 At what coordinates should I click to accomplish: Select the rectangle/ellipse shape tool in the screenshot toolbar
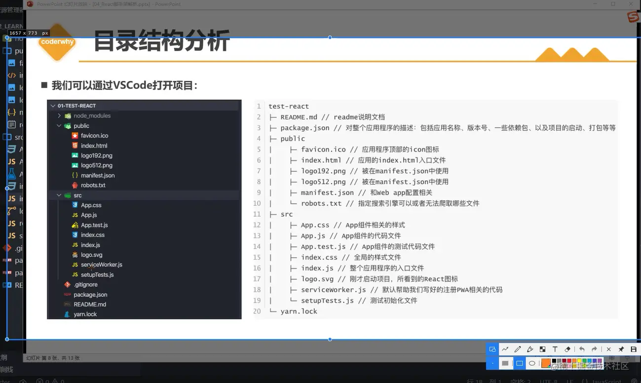click(492, 349)
